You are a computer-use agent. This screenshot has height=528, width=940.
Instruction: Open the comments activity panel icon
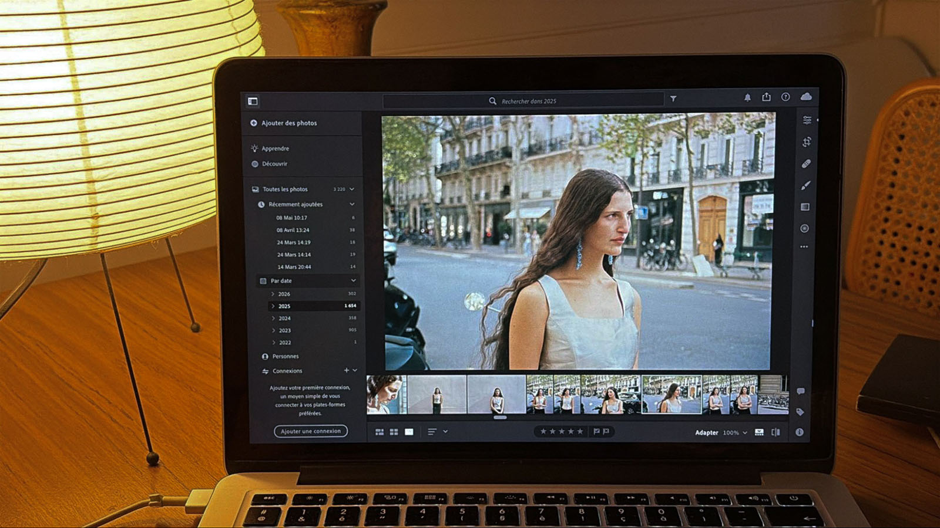coord(800,391)
